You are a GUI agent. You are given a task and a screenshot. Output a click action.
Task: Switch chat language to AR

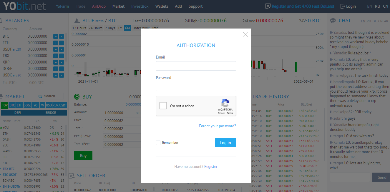point(386,21)
